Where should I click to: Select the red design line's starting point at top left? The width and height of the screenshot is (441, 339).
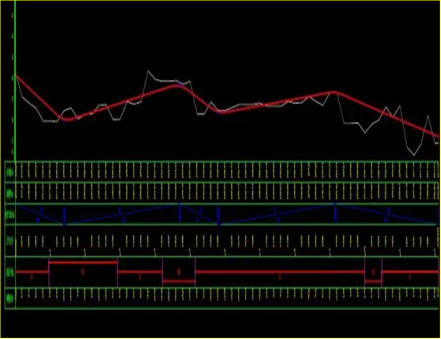click(x=17, y=77)
